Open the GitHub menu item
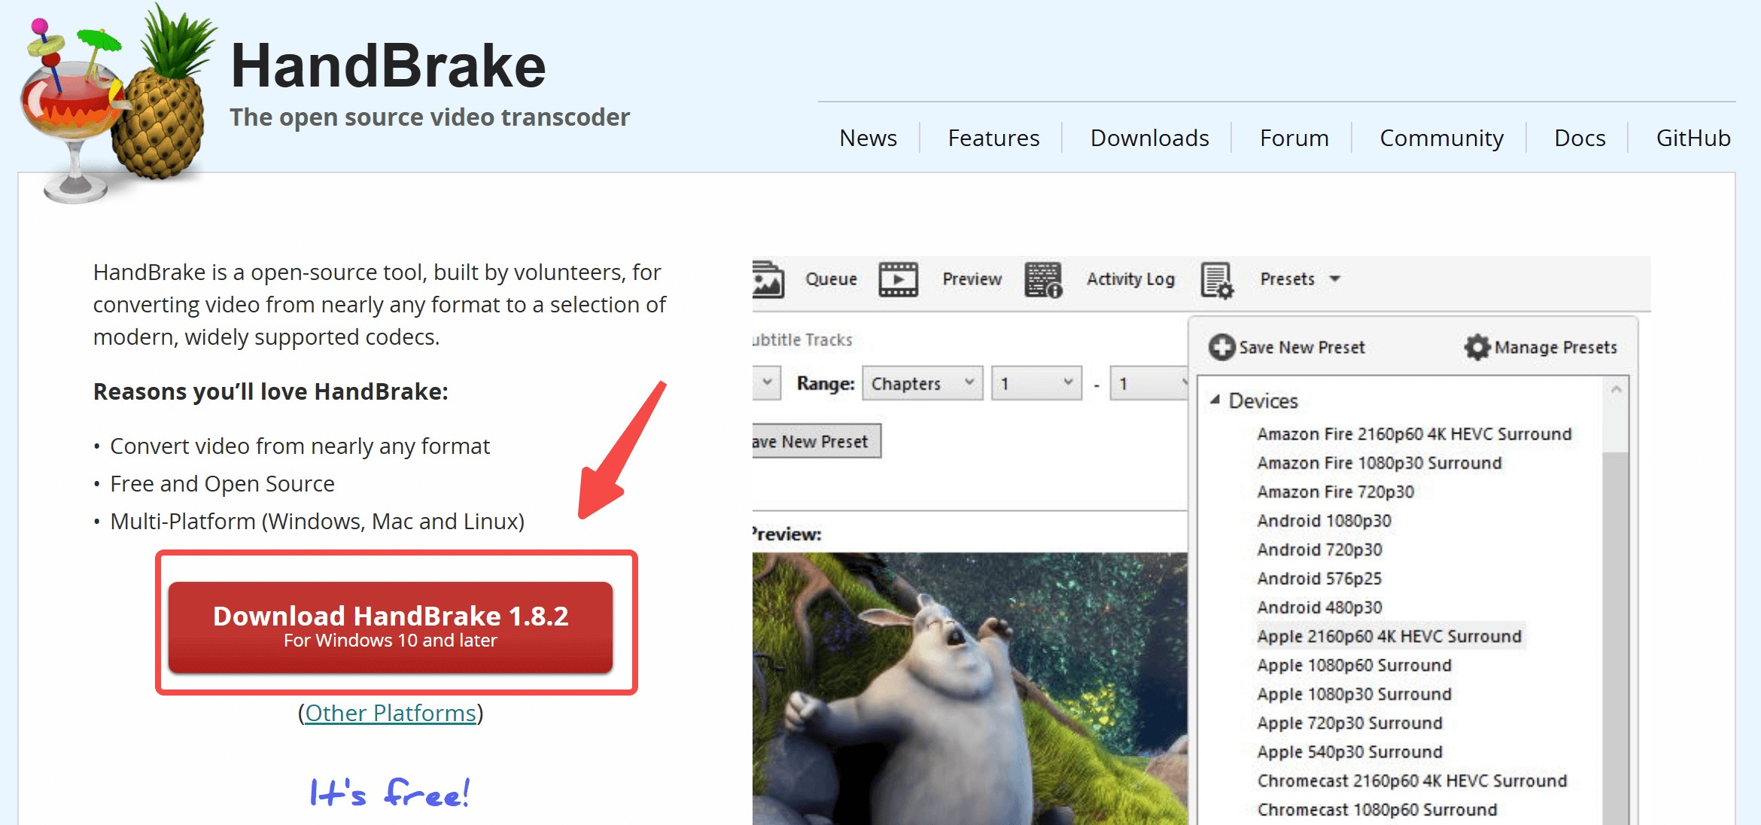 1693,138
